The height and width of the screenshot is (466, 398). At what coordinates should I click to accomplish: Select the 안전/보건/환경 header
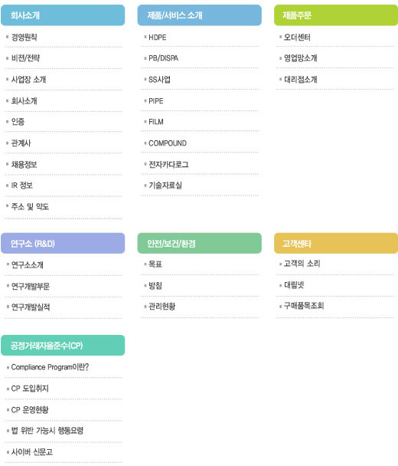tap(200, 244)
